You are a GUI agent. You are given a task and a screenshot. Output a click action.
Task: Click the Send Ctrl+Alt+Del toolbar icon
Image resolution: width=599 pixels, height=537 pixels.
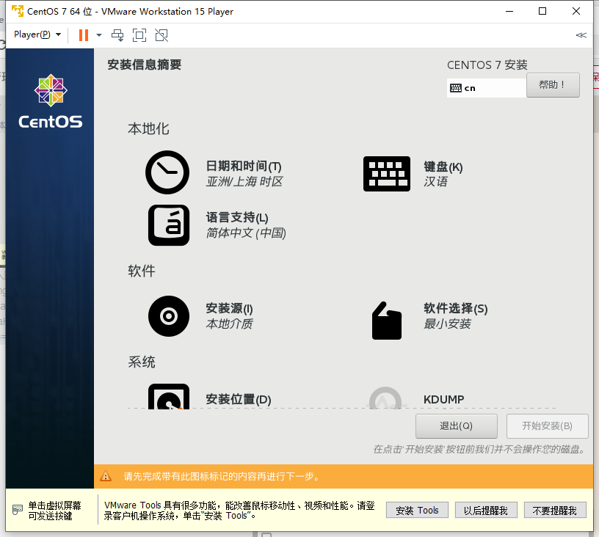coord(117,34)
